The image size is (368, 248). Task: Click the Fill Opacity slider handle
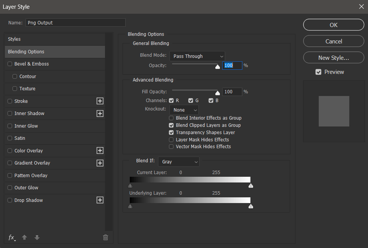coord(218,92)
